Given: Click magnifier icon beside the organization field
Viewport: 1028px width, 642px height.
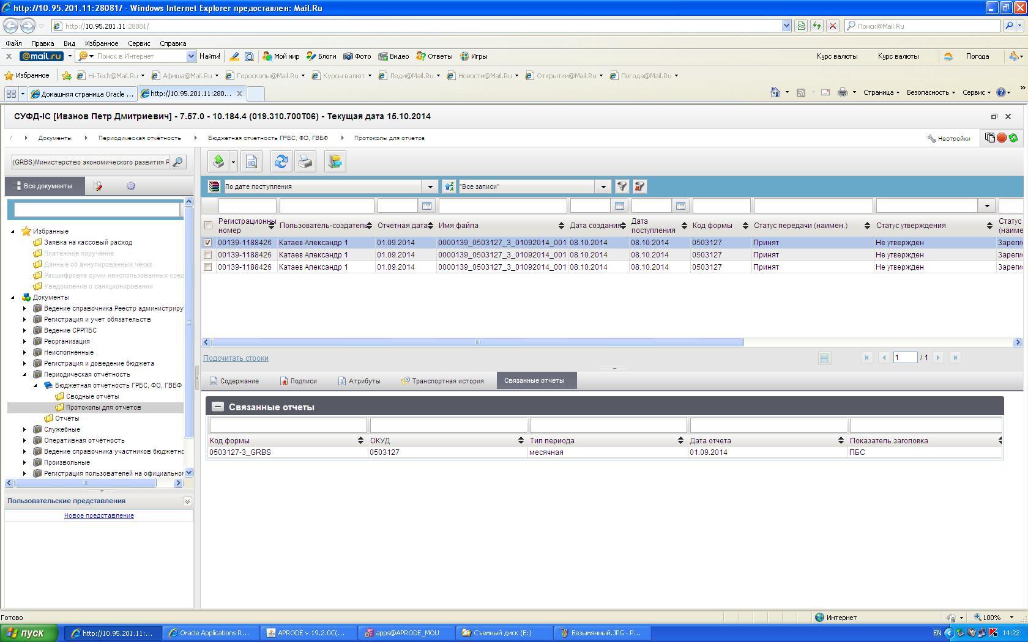Looking at the screenshot, I should point(177,162).
